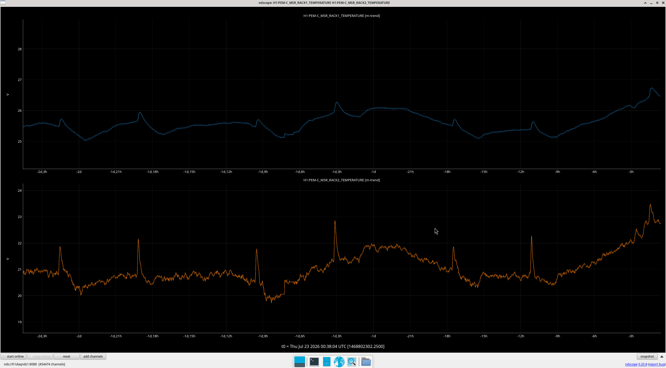Open the add channels dialog

click(x=93, y=356)
